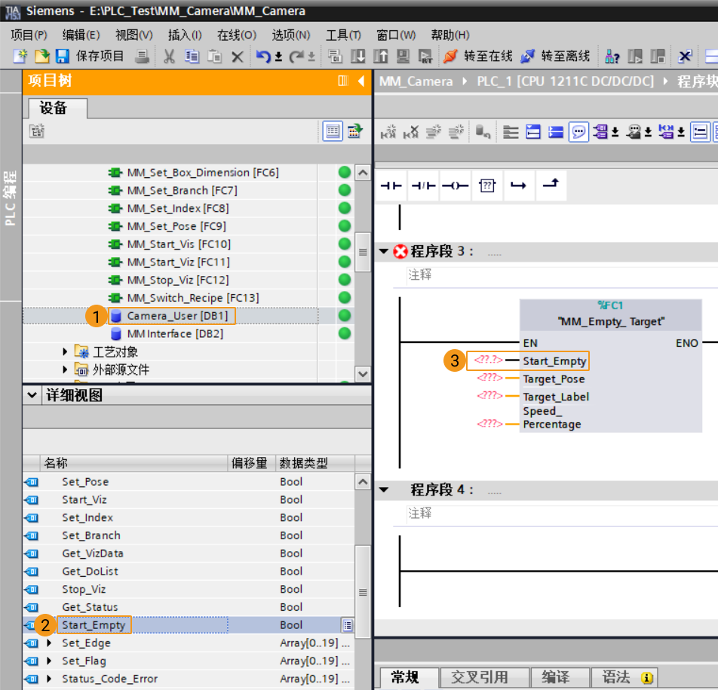Click the undo arrow icon
Image resolution: width=718 pixels, height=690 pixels.
tap(262, 57)
